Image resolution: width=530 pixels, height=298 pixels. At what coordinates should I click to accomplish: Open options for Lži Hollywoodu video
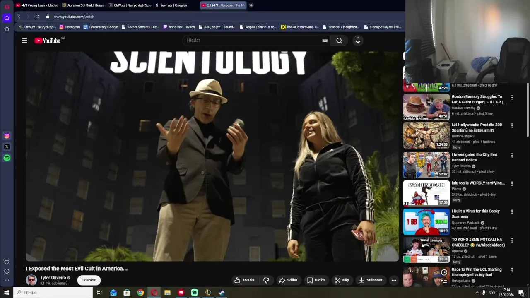[x=512, y=125]
